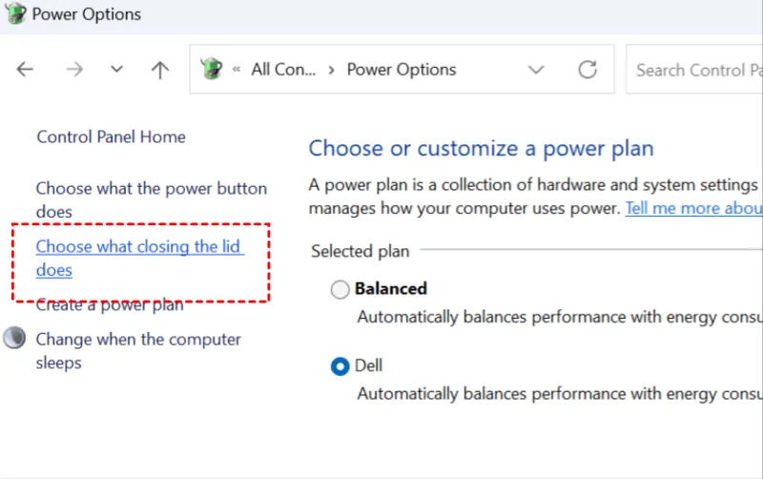Screen dimensions: 763x479
Task: Expand the address bar history dropdown
Action: tap(536, 70)
